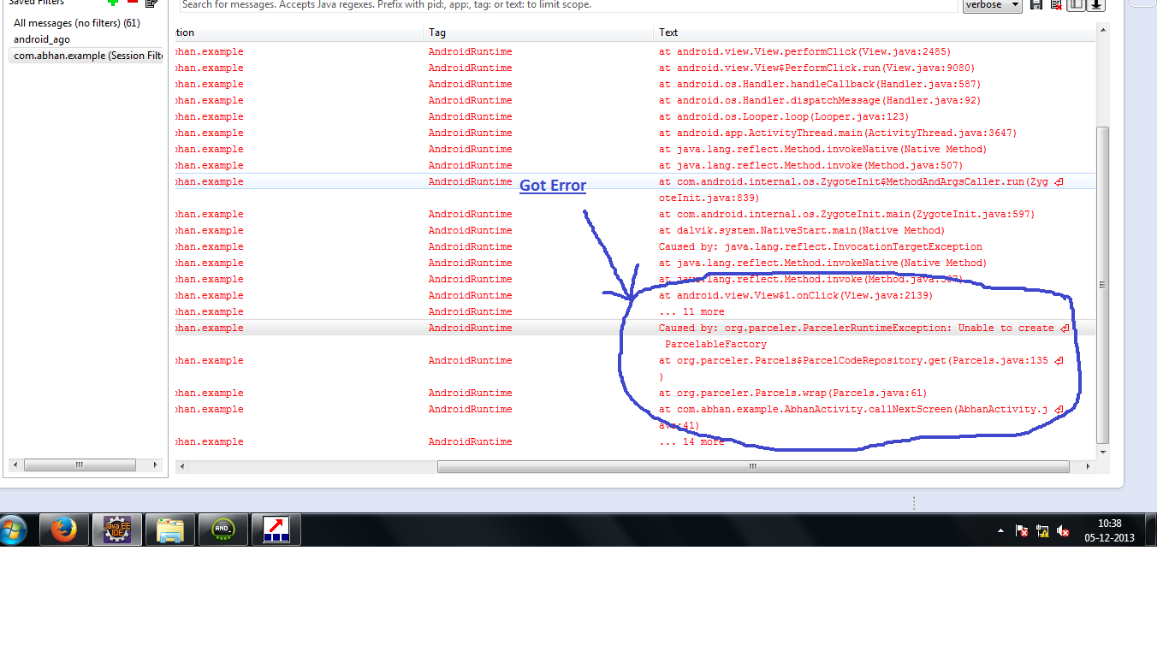This screenshot has width=1169, height=657.
Task: Click filters panel horizontal scrollbar thumb
Action: coord(80,465)
